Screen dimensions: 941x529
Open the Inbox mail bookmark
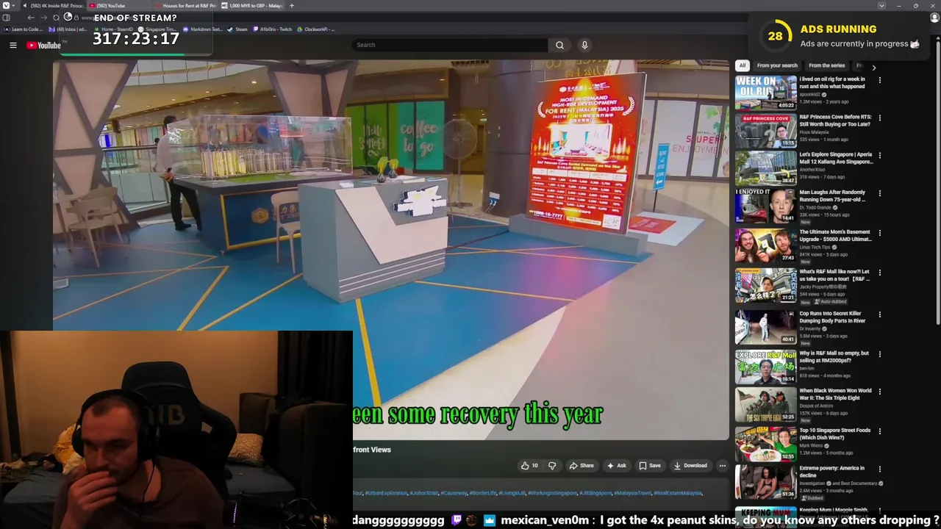pos(68,29)
